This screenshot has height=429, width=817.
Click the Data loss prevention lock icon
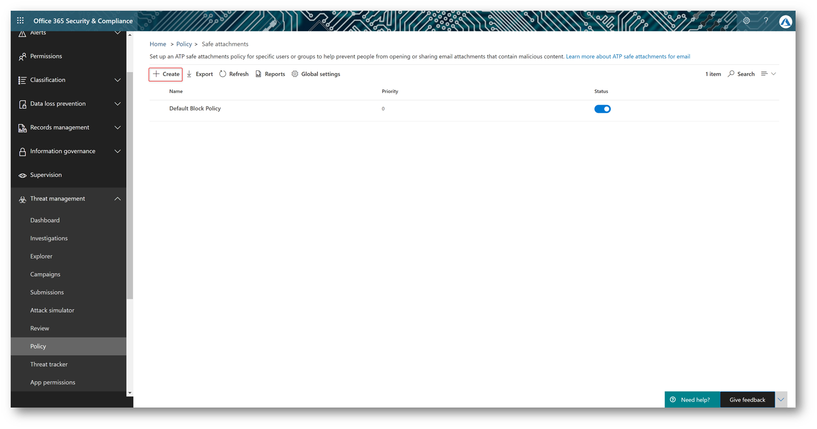[22, 104]
